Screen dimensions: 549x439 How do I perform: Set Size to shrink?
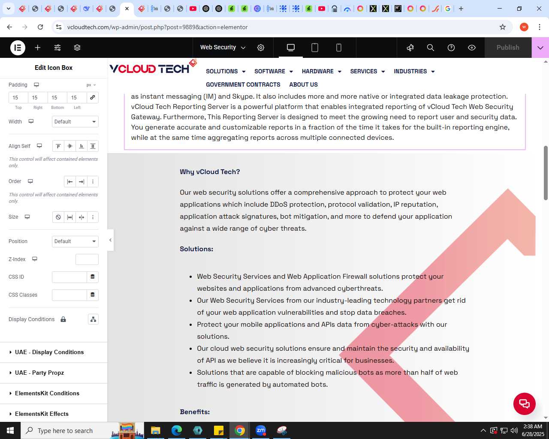tap(81, 217)
